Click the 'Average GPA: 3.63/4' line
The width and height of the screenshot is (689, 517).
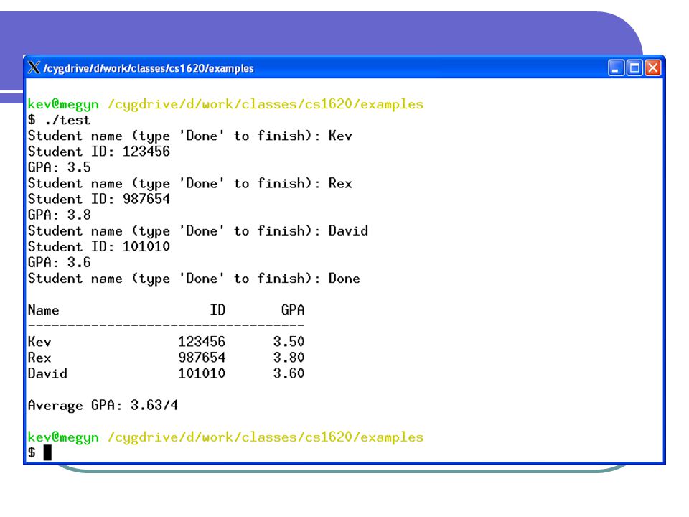(x=103, y=405)
